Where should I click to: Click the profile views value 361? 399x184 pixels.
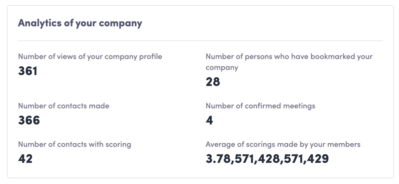point(28,71)
